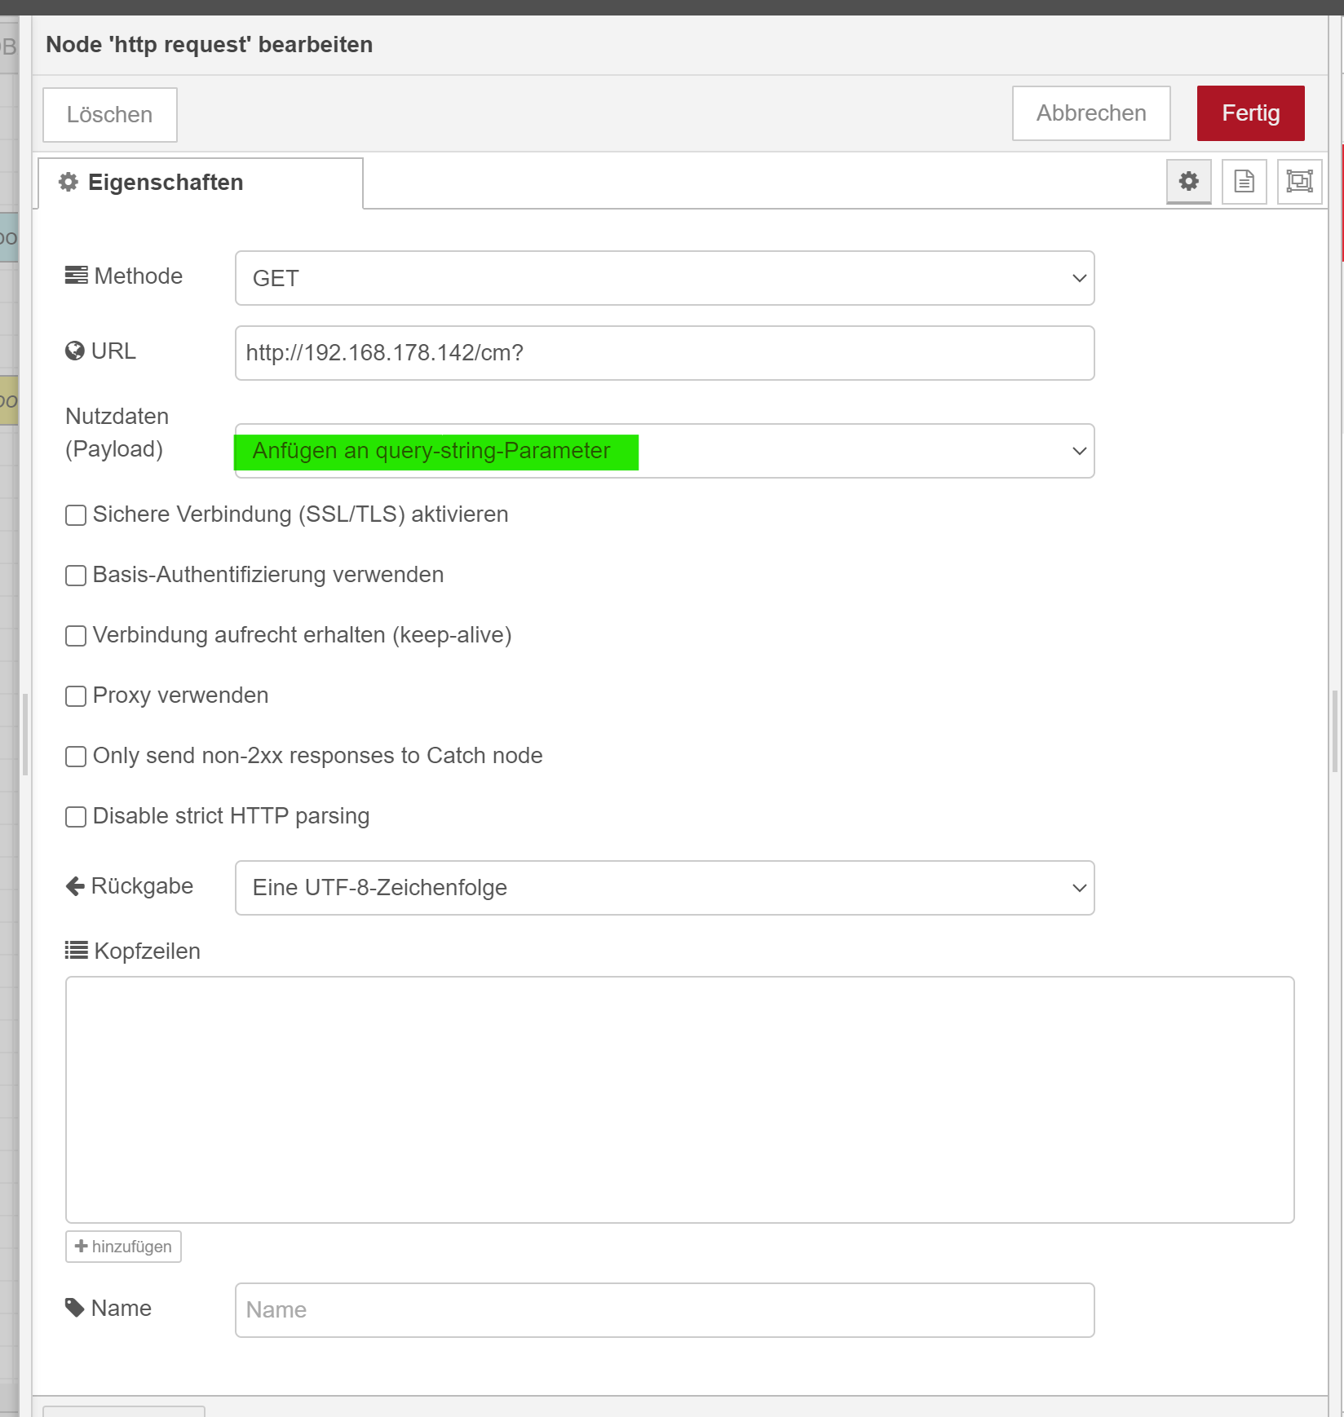Viewport: 1344px width, 1417px height.
Task: Enable Basis-Authentifizierung verwenden checkbox
Action: click(76, 576)
